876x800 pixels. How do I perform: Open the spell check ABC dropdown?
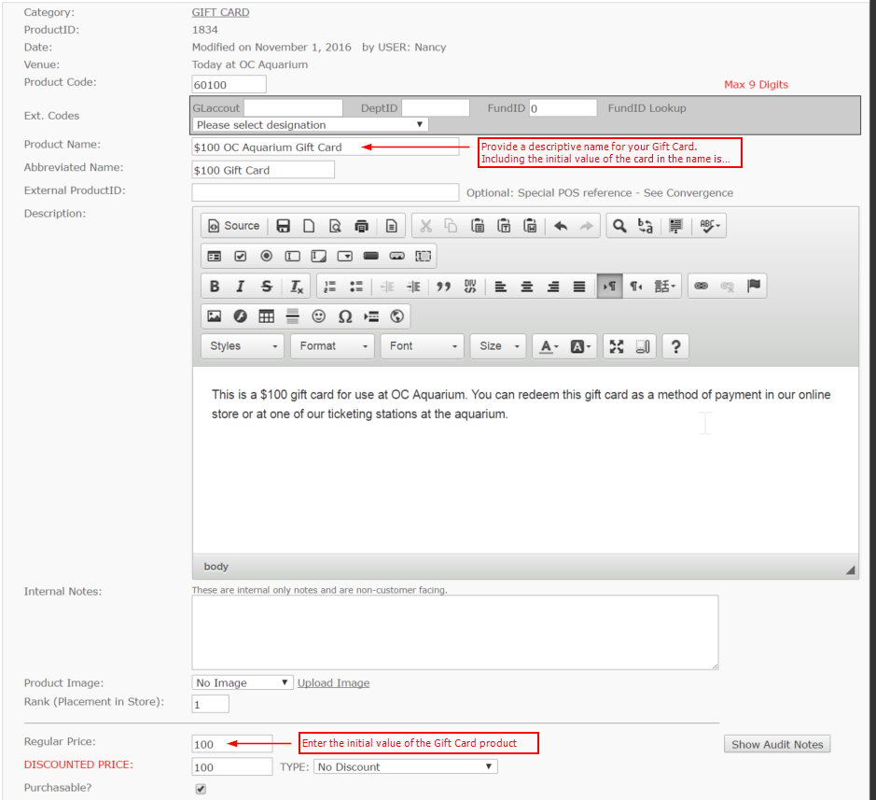pos(710,226)
